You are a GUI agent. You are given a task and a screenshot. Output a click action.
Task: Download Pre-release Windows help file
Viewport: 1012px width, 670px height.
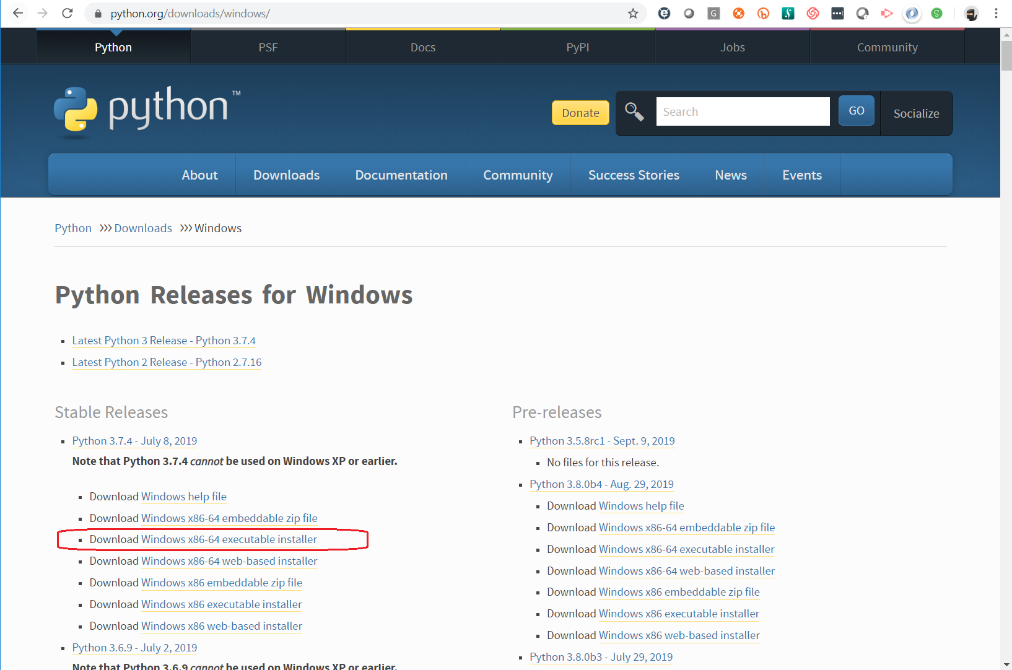coord(642,506)
